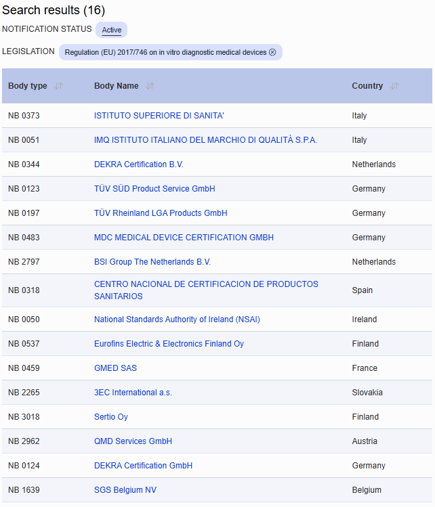Select the NB 0483 cell
435x507 pixels.
tap(24, 238)
